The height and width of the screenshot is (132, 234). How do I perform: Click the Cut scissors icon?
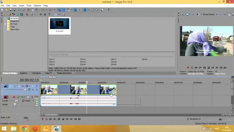point(28,10)
